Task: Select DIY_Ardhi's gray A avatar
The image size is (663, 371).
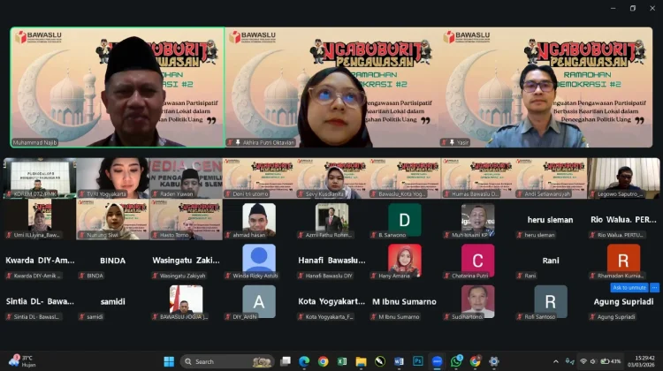Action: [x=259, y=301]
